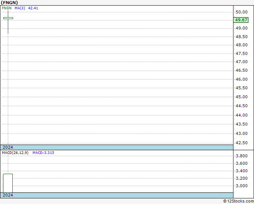
Task: Click the 44.00 price axis label
Action: (x=242, y=115)
